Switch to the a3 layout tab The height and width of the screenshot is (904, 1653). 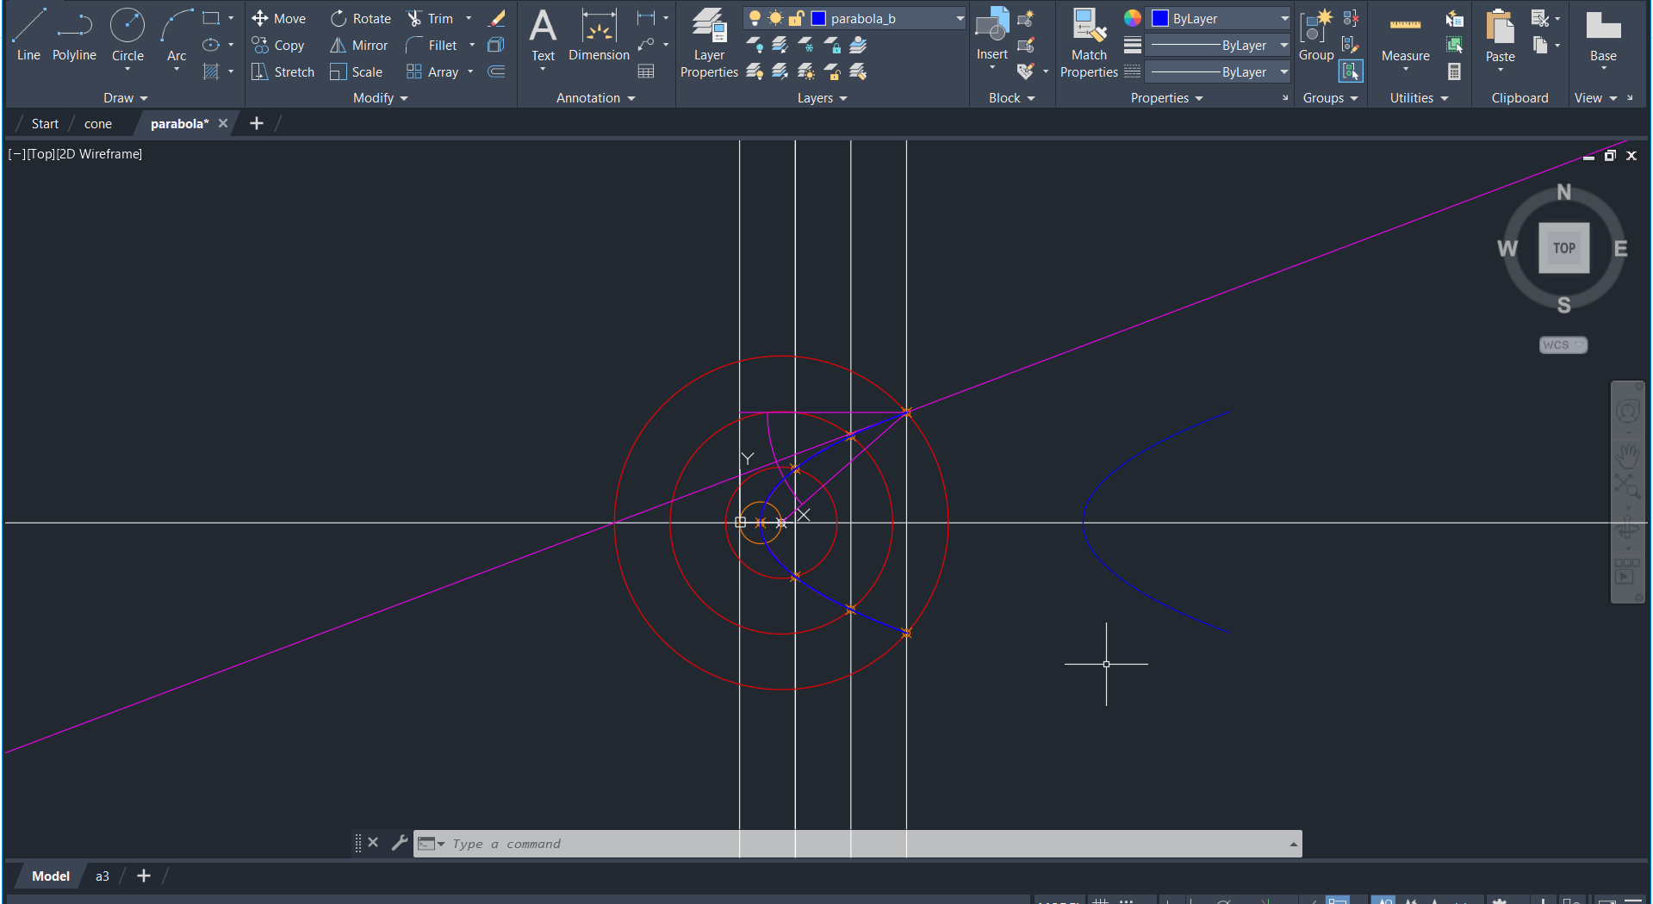103,876
